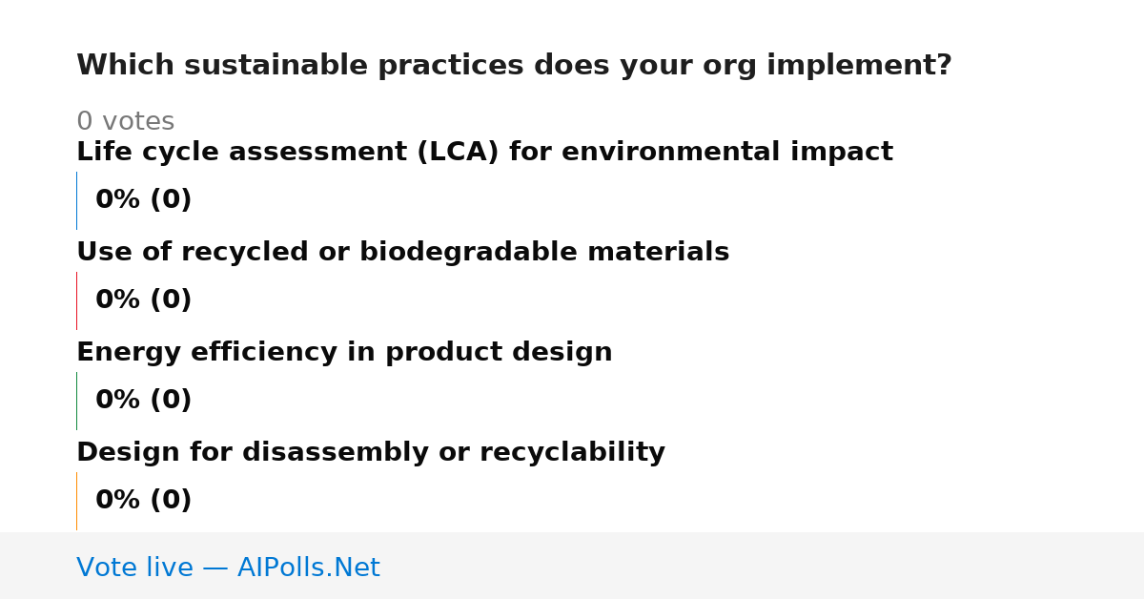Viewport: 1144px width, 599px height.
Task: Open the Vote live — AIPolls.Net link
Action: (x=228, y=568)
